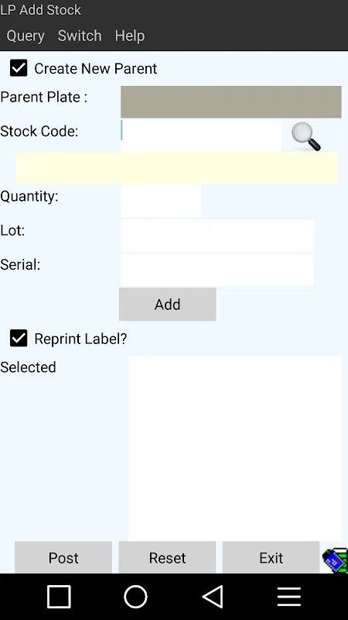Open the Query menu
This screenshot has height=620, width=348.
(x=26, y=36)
